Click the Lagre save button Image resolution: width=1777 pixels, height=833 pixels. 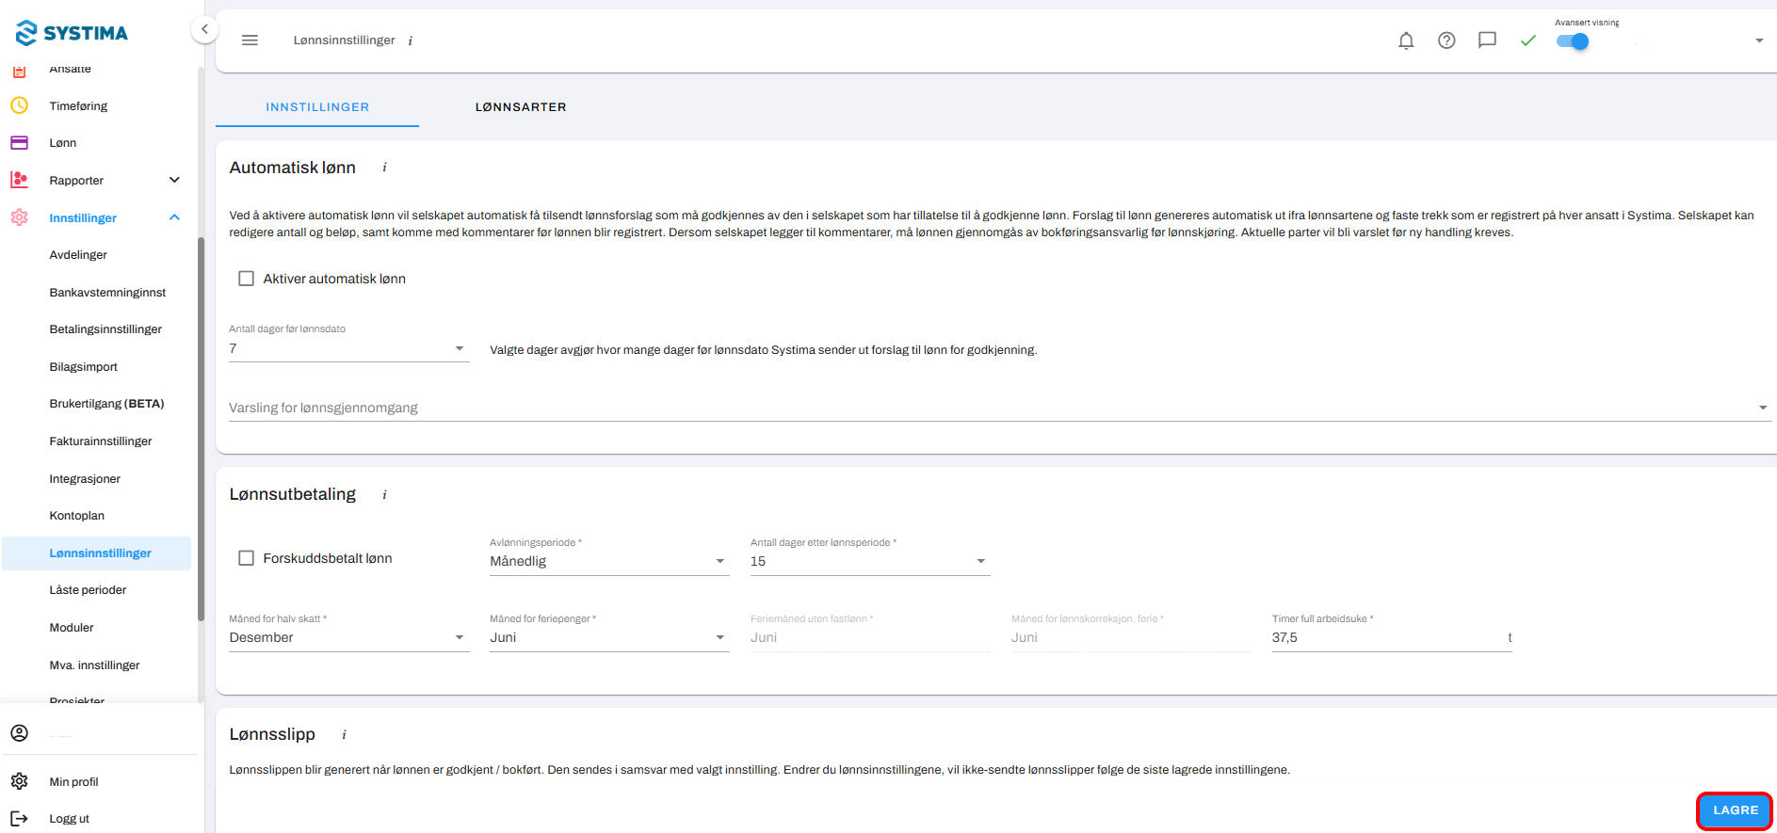click(x=1735, y=810)
